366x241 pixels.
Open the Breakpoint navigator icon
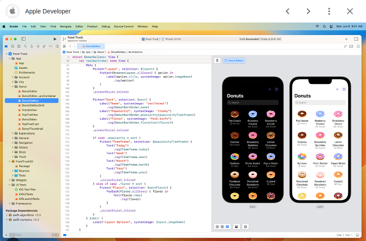click(50, 46)
